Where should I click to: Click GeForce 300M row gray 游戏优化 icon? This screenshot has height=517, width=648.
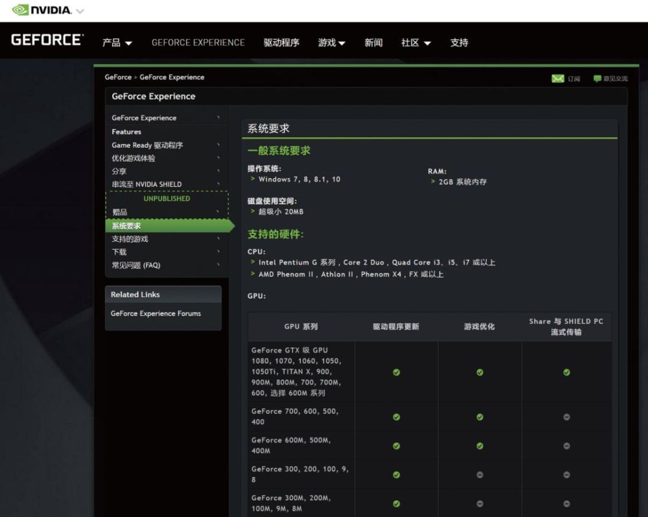(x=480, y=504)
